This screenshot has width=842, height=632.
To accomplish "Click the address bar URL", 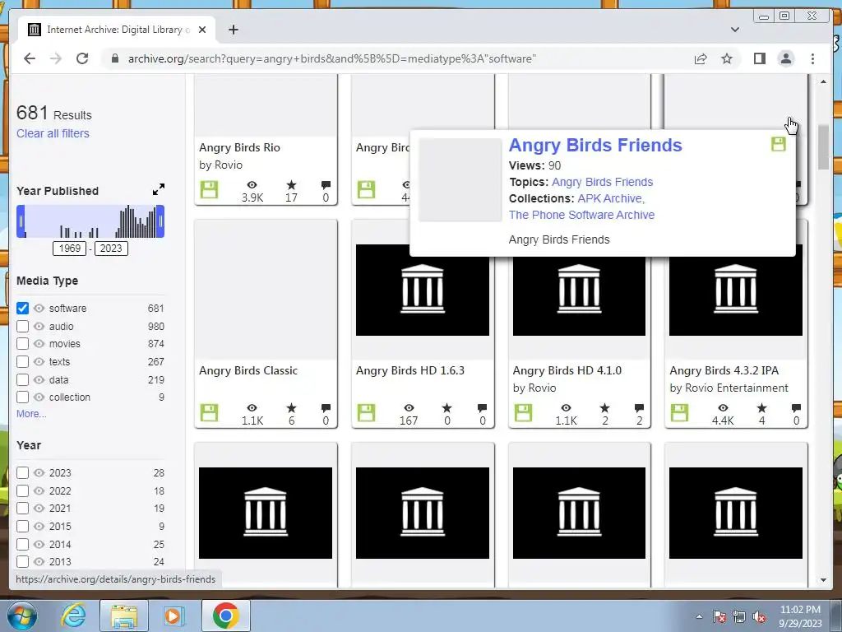I will point(332,58).
